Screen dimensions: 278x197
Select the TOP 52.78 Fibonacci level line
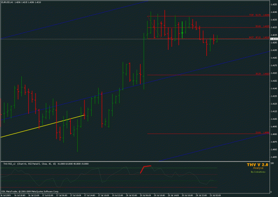[208, 16]
